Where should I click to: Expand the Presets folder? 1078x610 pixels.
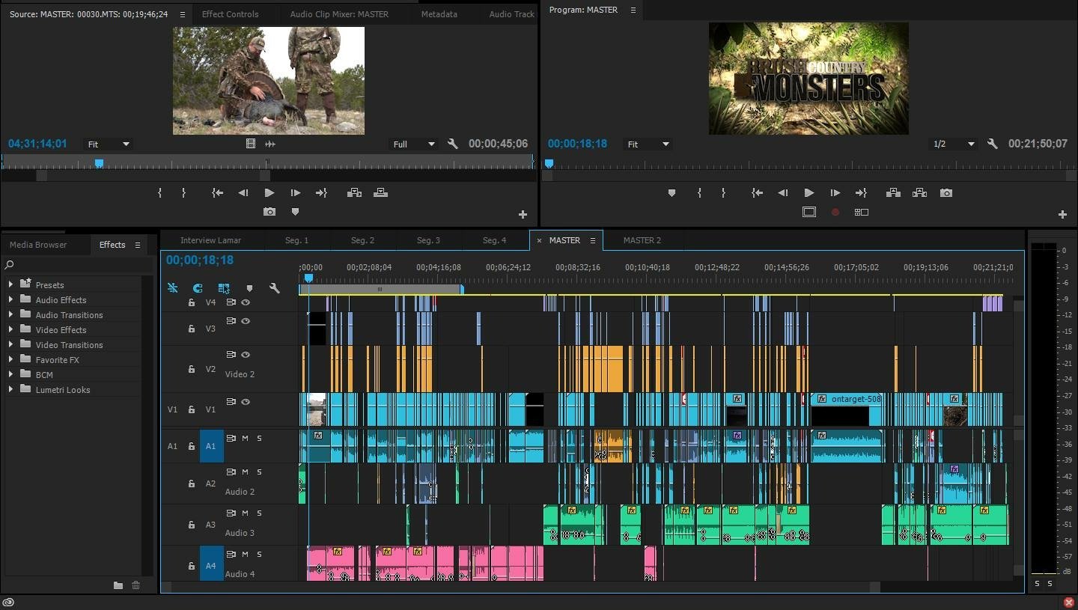coord(10,284)
